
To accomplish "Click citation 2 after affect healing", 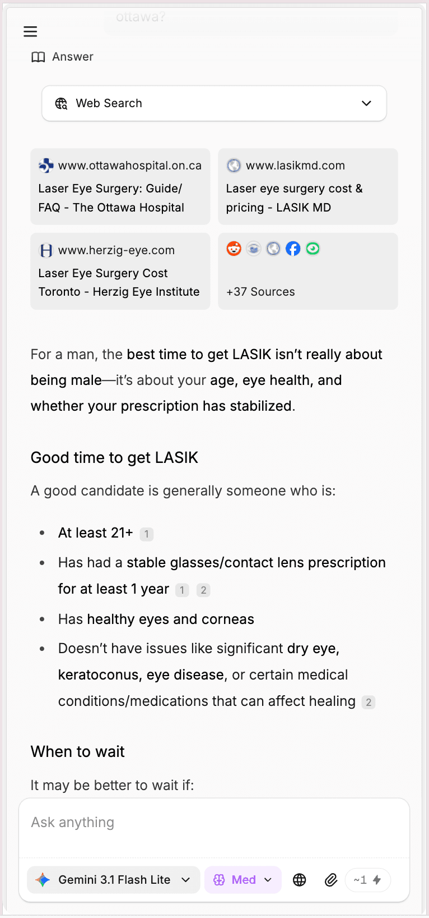I will pyautogui.click(x=369, y=703).
